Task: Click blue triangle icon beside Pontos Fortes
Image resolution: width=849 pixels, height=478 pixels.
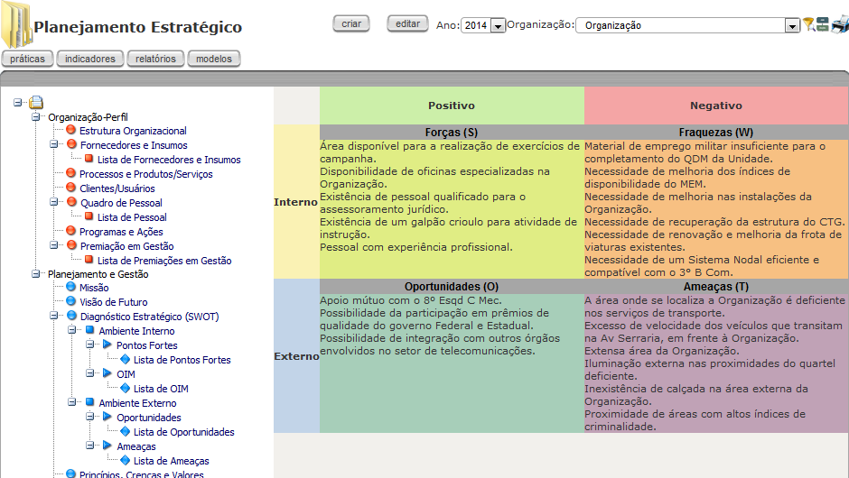Action: (107, 345)
